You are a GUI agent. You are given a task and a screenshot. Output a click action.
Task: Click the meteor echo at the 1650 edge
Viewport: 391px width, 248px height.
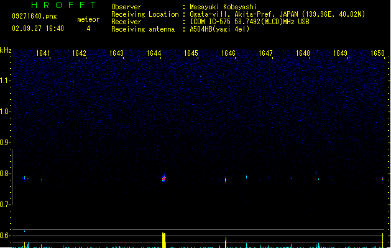click(x=382, y=179)
